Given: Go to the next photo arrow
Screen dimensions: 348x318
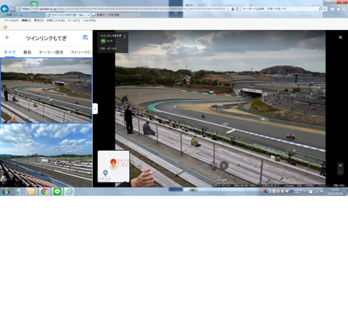Looking at the screenshot, I should [224, 166].
